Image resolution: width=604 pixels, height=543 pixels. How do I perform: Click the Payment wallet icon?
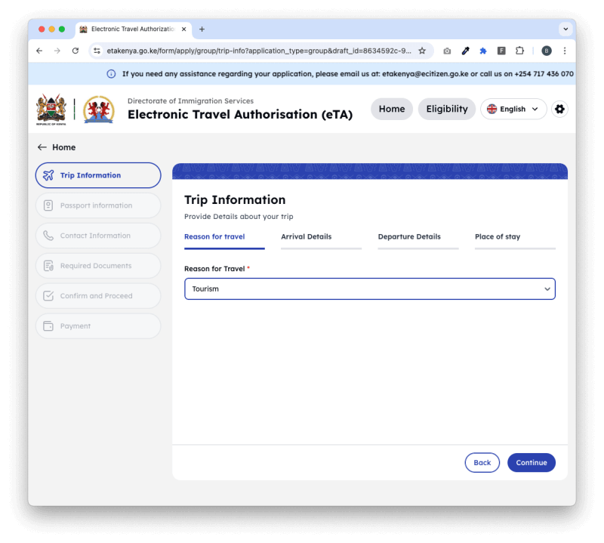click(x=48, y=326)
